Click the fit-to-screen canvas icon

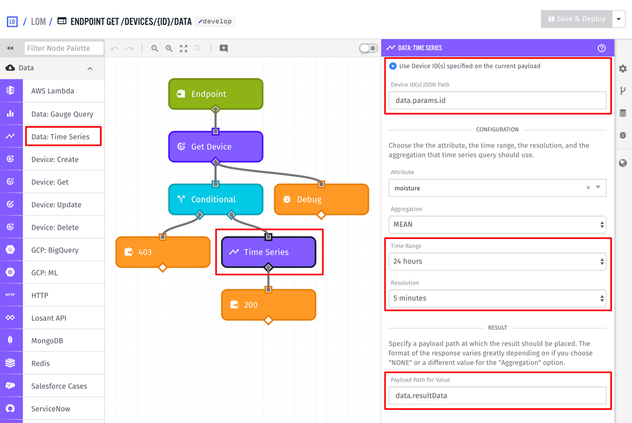(183, 48)
